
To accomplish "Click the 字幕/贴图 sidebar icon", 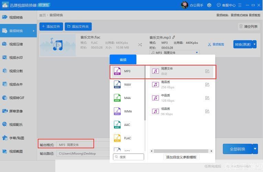I will (x=4, y=138).
